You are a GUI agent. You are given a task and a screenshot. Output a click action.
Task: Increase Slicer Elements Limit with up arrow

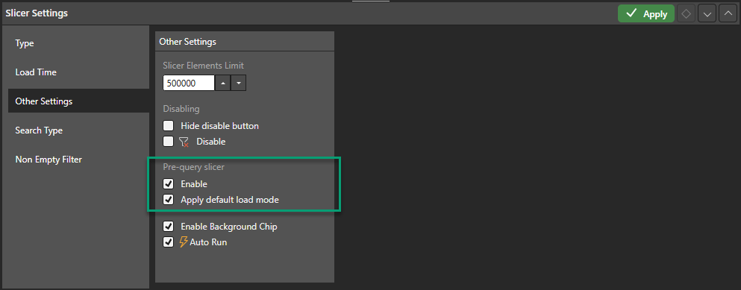click(222, 83)
